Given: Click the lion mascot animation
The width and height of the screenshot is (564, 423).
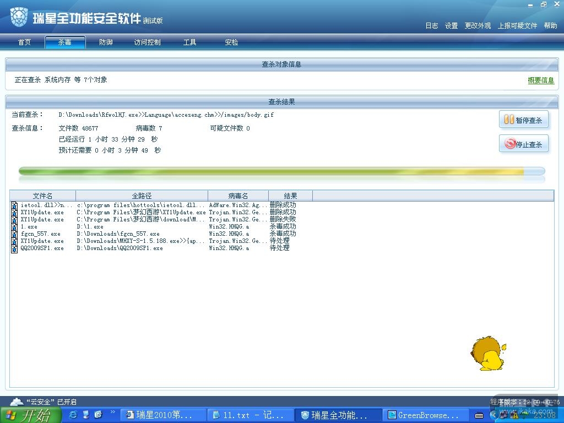Looking at the screenshot, I should coord(488,354).
